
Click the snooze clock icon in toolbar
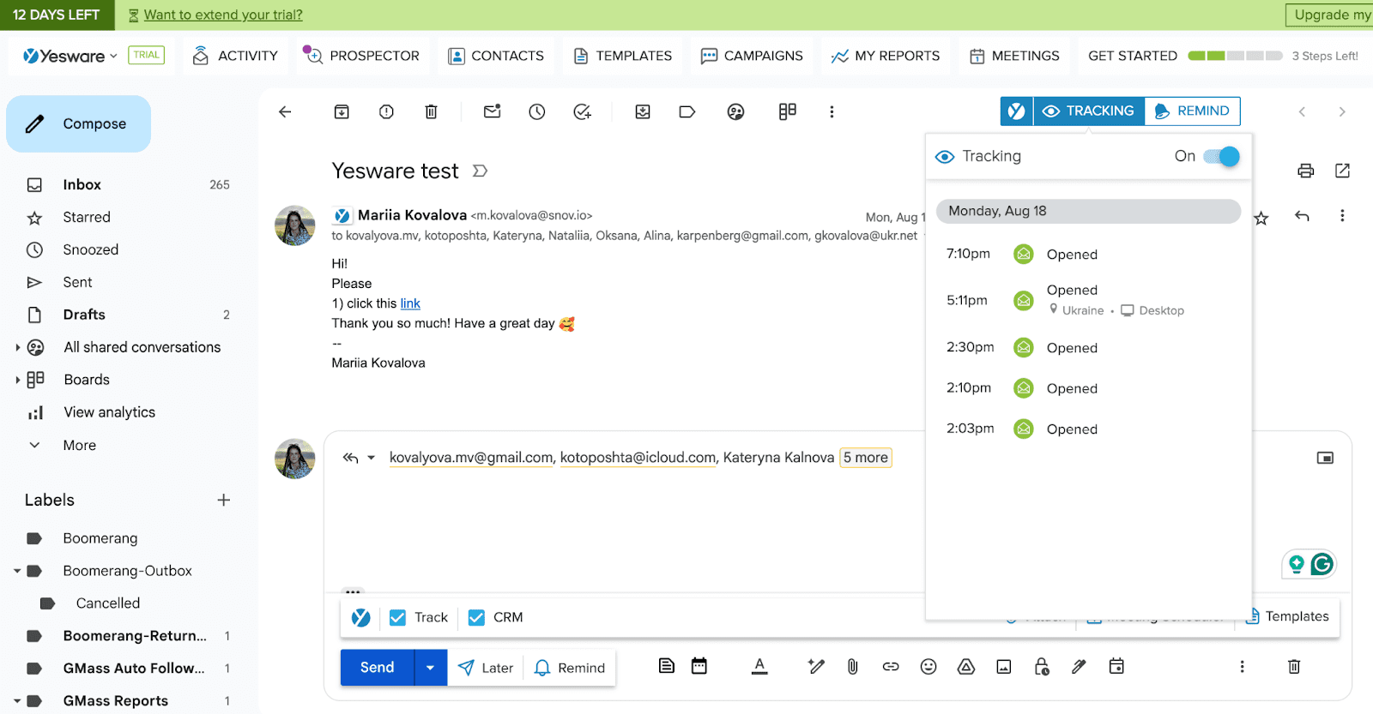537,111
